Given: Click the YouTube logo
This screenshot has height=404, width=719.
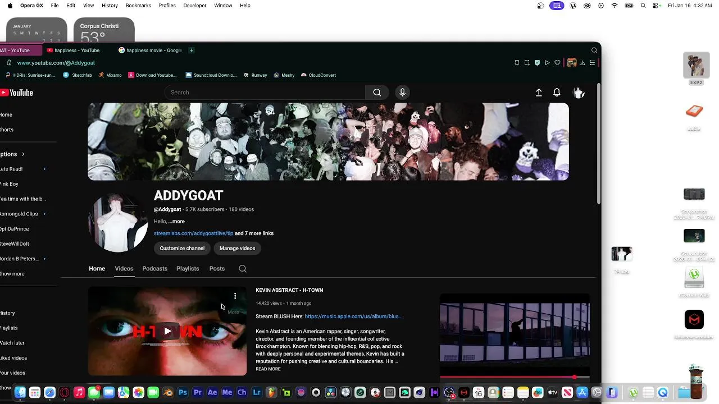Looking at the screenshot, I should pos(17,93).
